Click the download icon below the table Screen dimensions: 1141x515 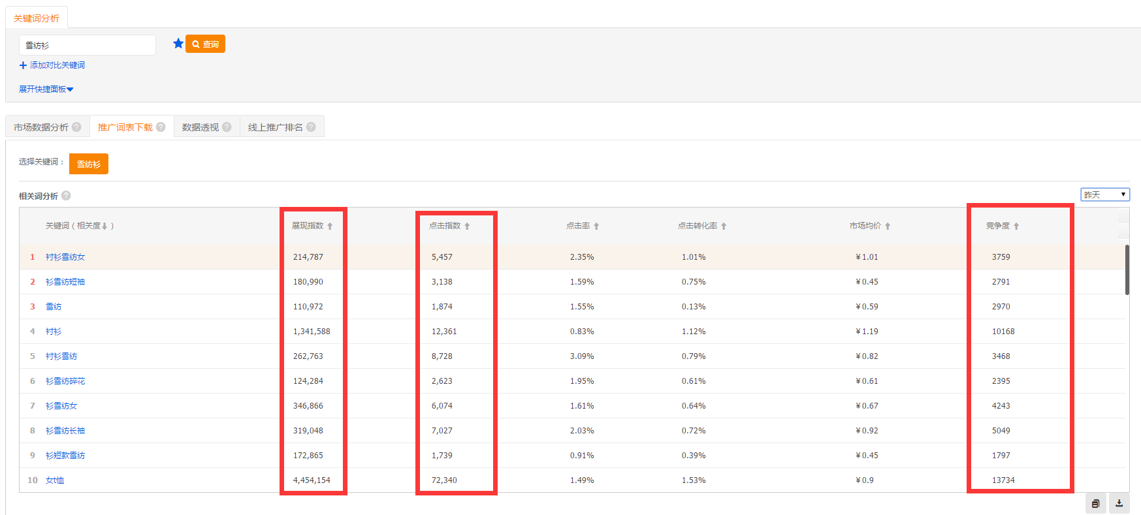[1119, 503]
